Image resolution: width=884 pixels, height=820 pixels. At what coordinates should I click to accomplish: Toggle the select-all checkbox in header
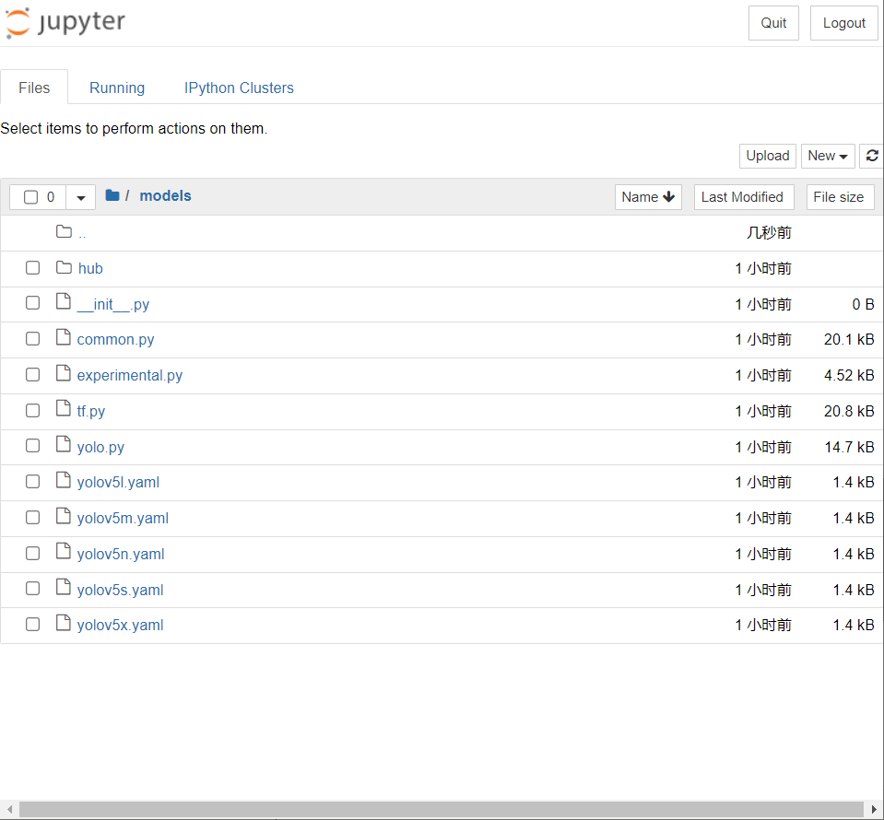(x=31, y=197)
